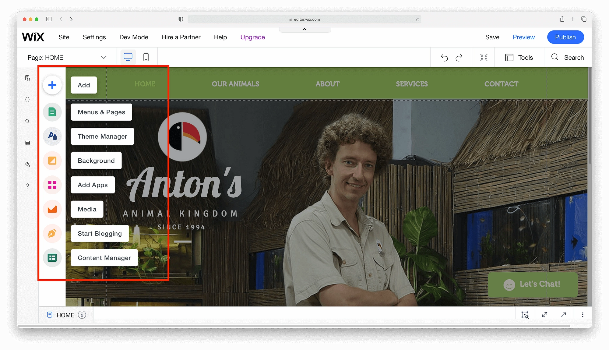Open the Dev Mode menu
Image resolution: width=609 pixels, height=350 pixels.
(134, 37)
